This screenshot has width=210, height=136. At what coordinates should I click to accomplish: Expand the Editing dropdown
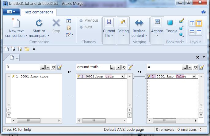click(123, 36)
